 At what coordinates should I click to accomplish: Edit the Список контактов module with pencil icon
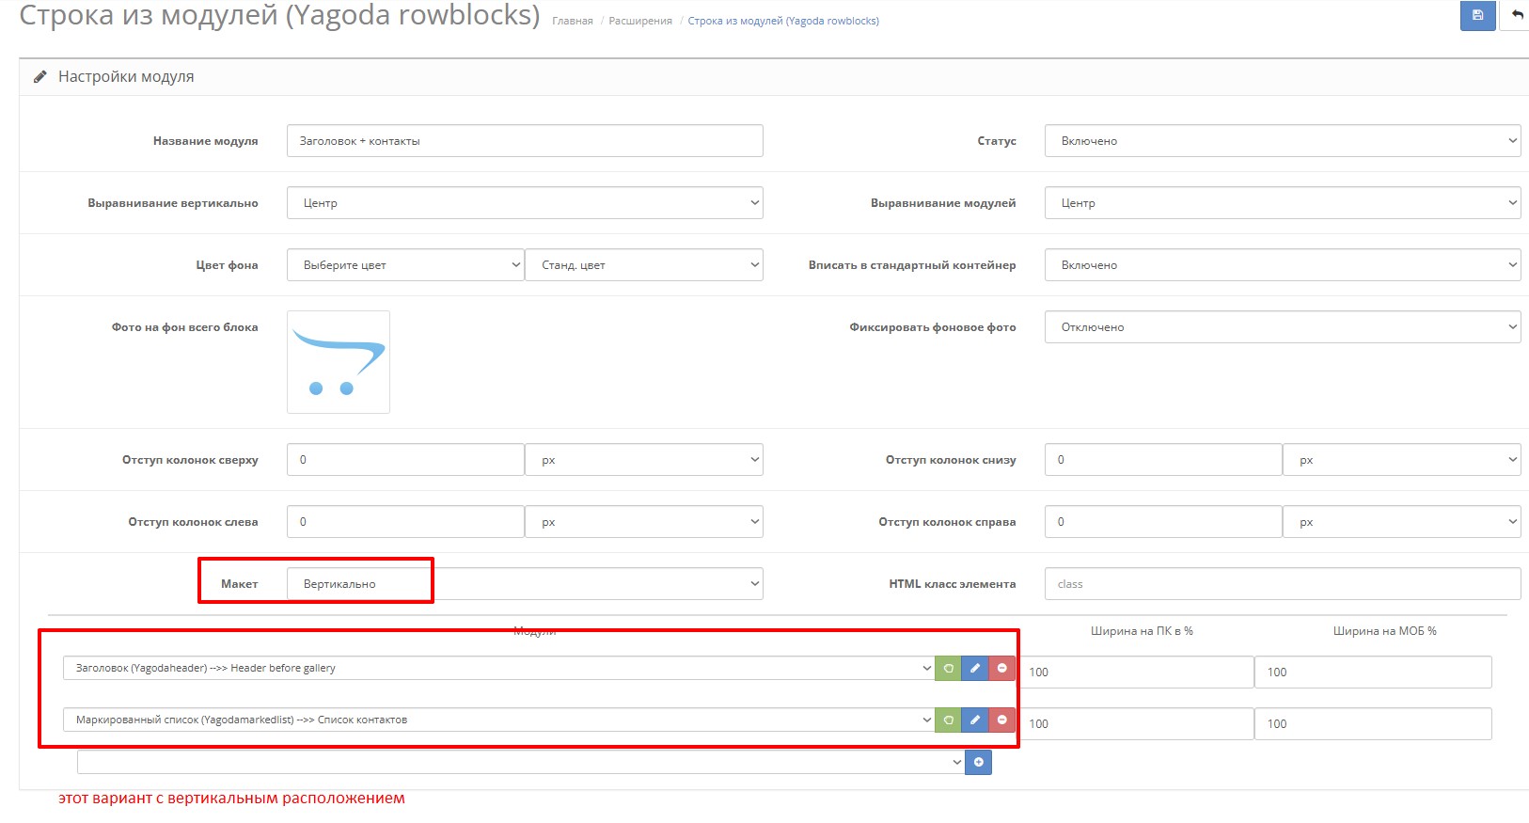(x=975, y=720)
